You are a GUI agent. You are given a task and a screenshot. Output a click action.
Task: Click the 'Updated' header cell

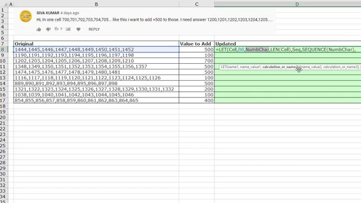point(288,44)
